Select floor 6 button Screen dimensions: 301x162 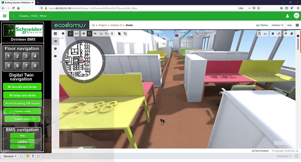click(x=17, y=66)
